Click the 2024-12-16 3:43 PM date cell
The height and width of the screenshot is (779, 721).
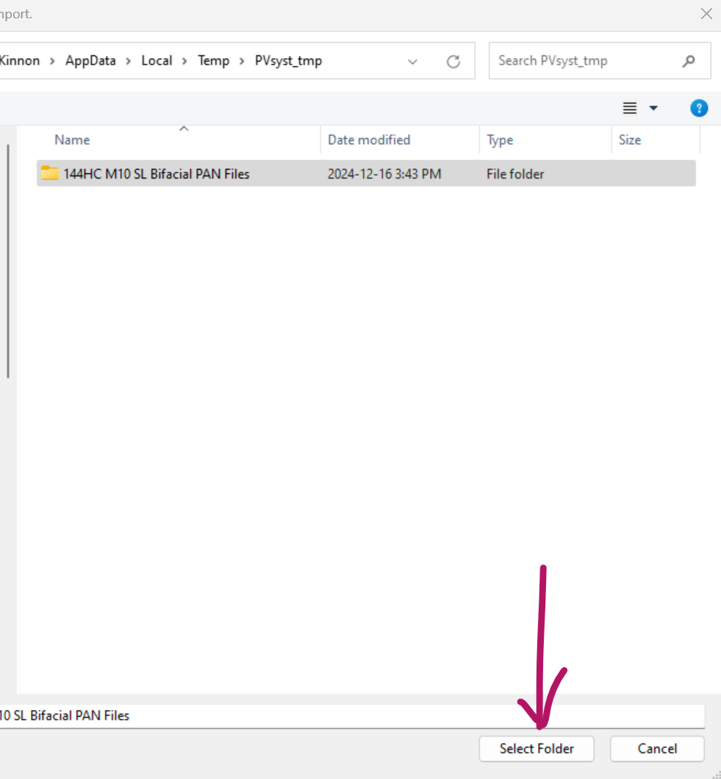384,174
